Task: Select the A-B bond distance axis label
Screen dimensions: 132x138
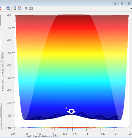Action: click(x=42, y=136)
